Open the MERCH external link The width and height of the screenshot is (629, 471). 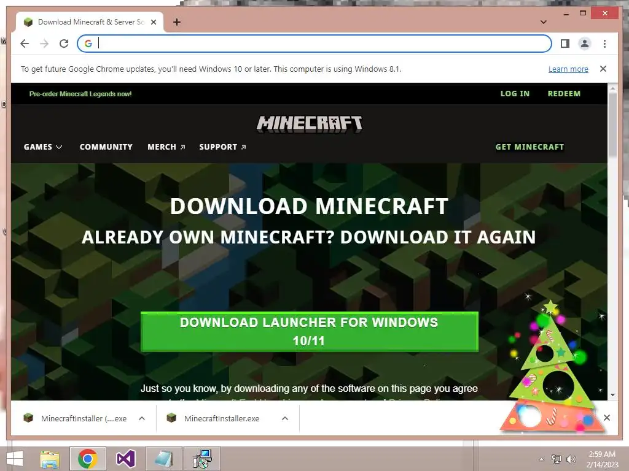(166, 147)
